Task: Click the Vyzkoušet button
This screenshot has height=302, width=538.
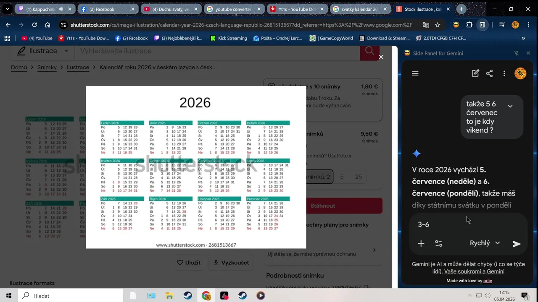Action: [231, 263]
